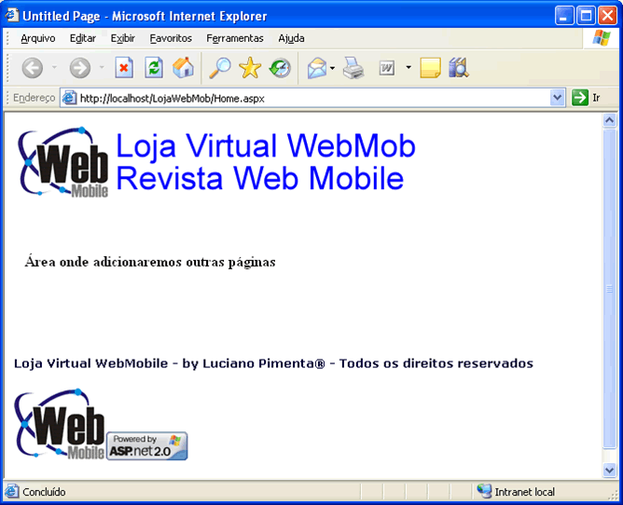Viewport: 623px width, 505px height.
Task: Open Forward button history dropdown arrow
Action: (102, 67)
